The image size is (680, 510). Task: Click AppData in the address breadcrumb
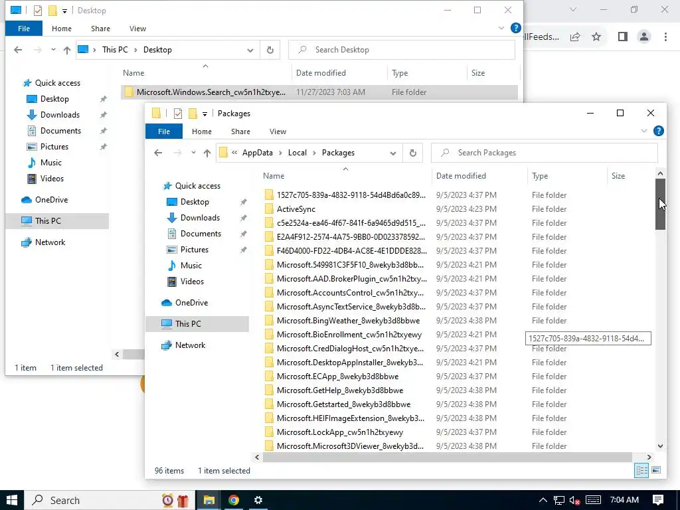[x=257, y=153]
